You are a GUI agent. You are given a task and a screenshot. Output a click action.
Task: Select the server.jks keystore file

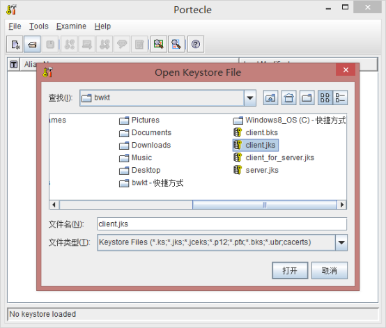click(x=256, y=171)
